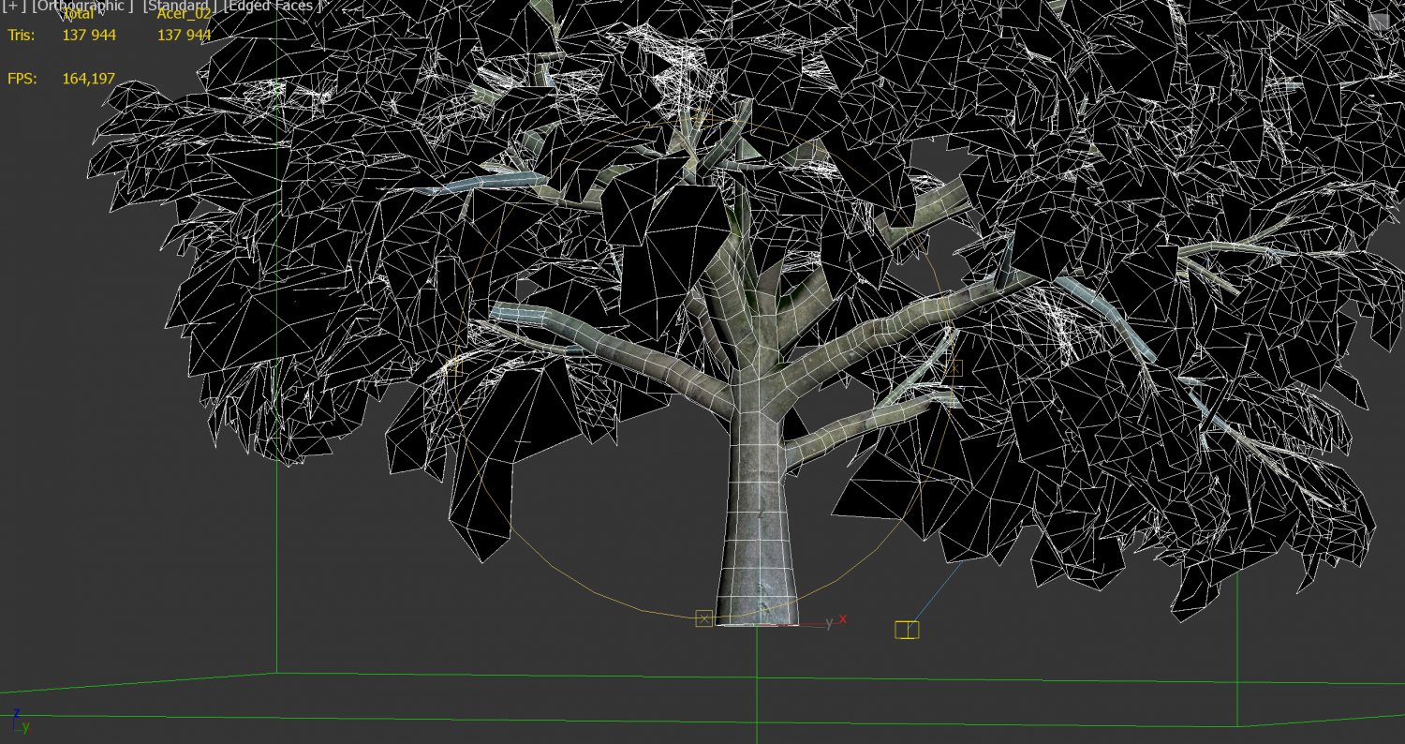The width and height of the screenshot is (1405, 744).
Task: Select the yellow X-marked helper left of the trunk base
Action: click(x=704, y=618)
